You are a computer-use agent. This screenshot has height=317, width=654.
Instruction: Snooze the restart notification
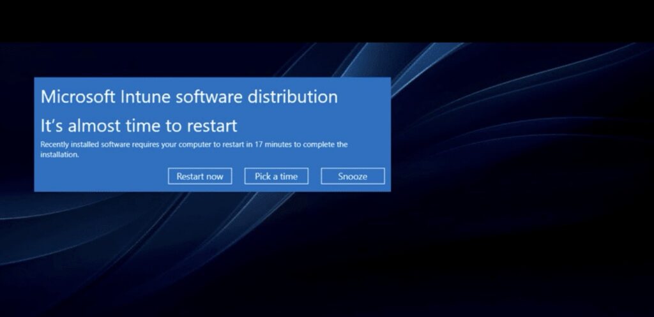coord(353,176)
